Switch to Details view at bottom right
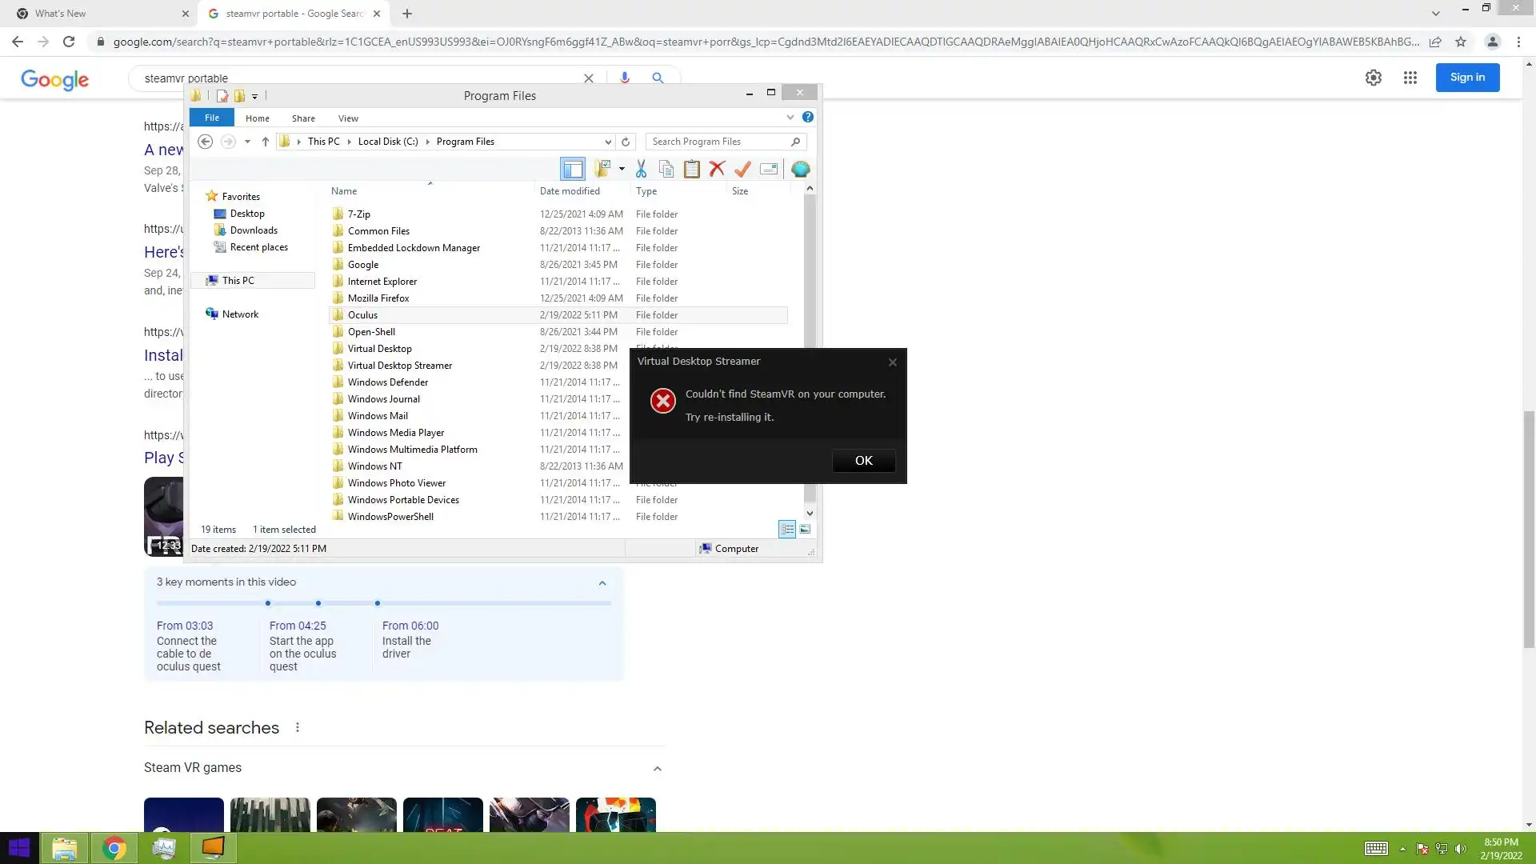This screenshot has width=1536, height=864. [x=787, y=530]
